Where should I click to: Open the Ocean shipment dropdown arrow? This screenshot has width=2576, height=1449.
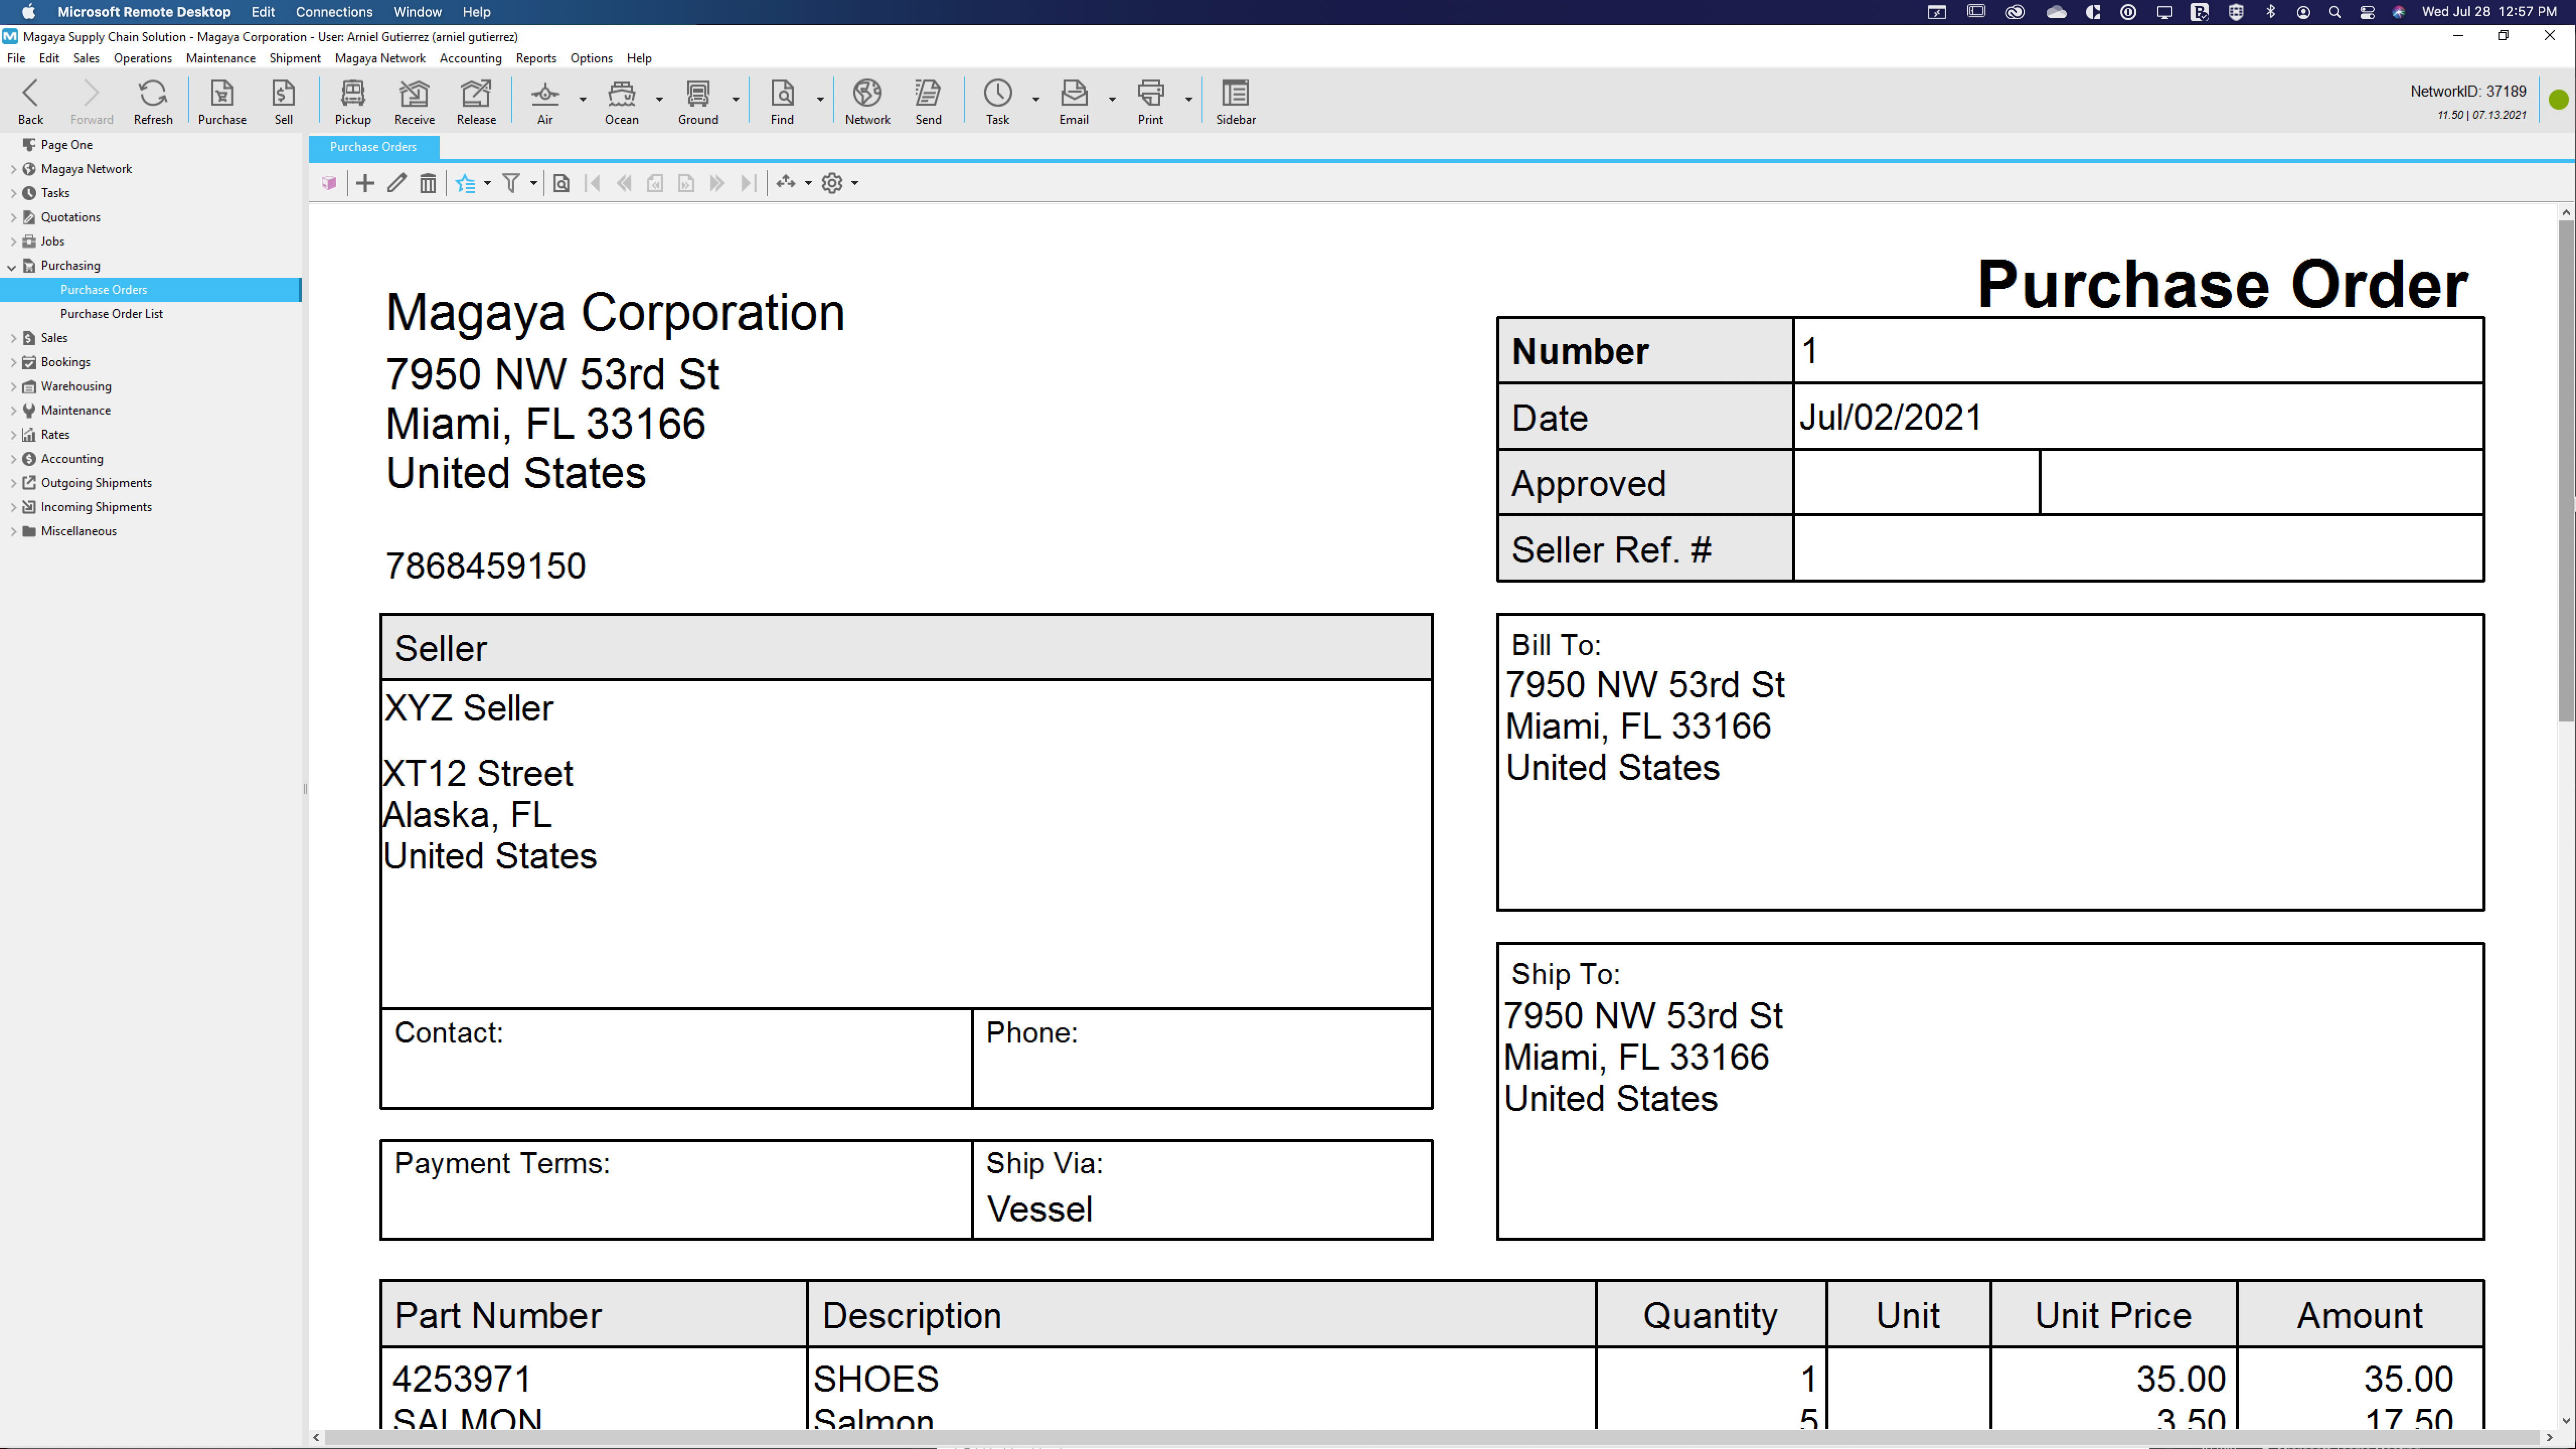[659, 100]
